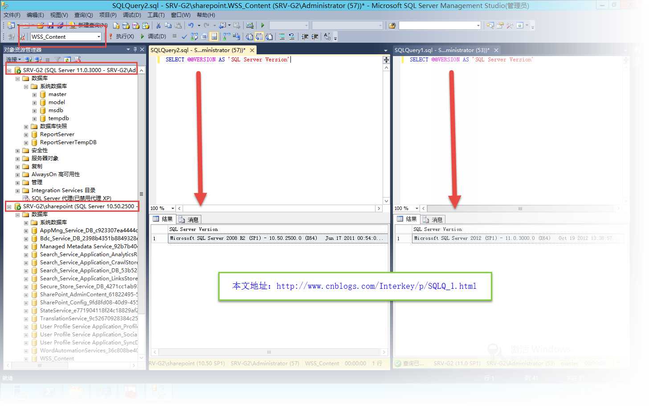Click the left results horizontal scrollbar
The image size is (649, 408).
coord(269,352)
